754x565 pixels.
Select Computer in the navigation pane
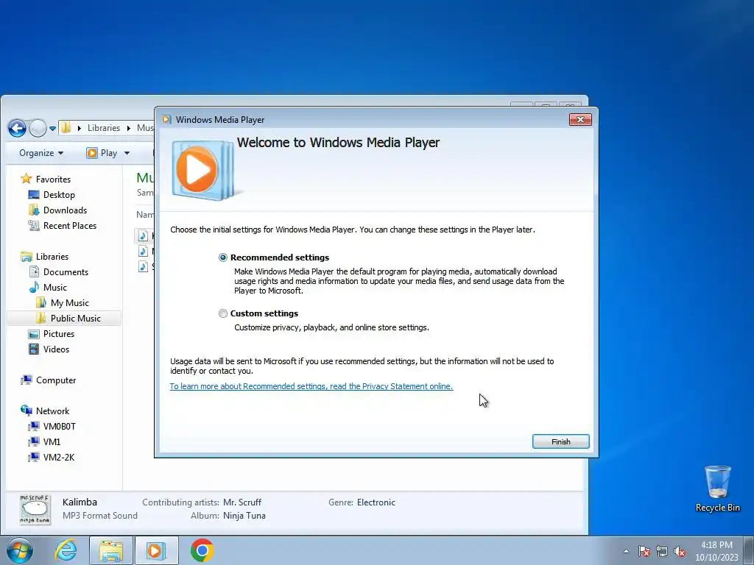tap(56, 380)
